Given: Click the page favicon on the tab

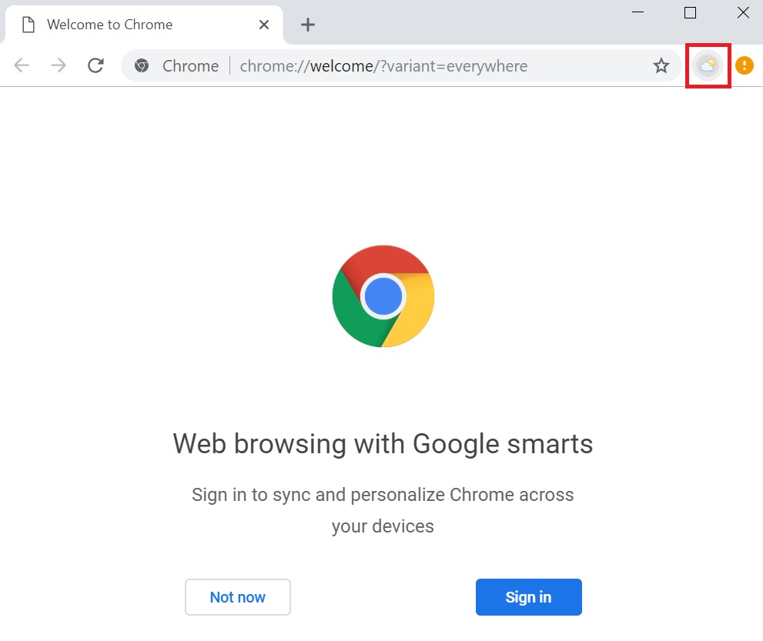Looking at the screenshot, I should [x=28, y=25].
